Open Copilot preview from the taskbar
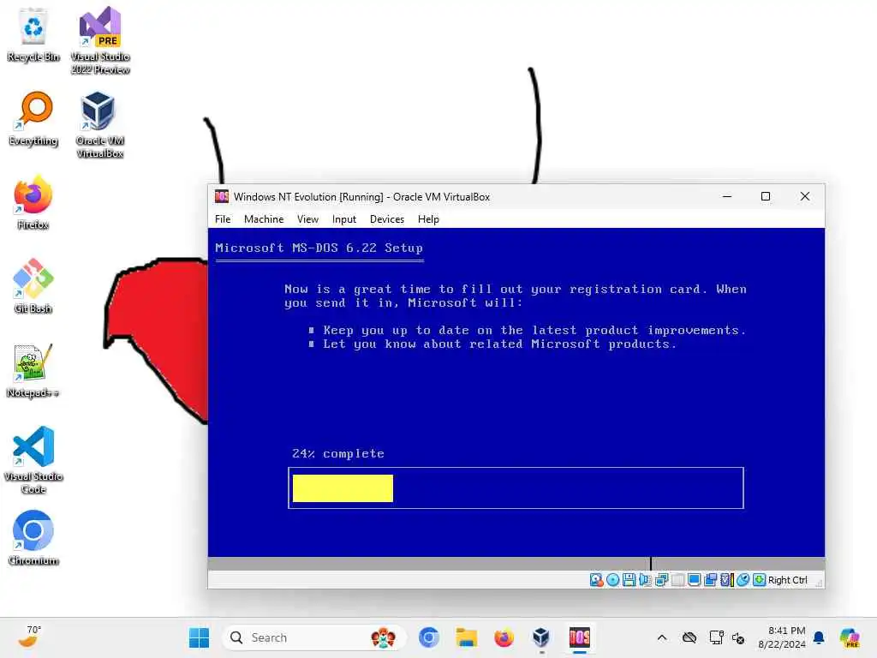Screen dimensions: 877x658 tap(850, 637)
